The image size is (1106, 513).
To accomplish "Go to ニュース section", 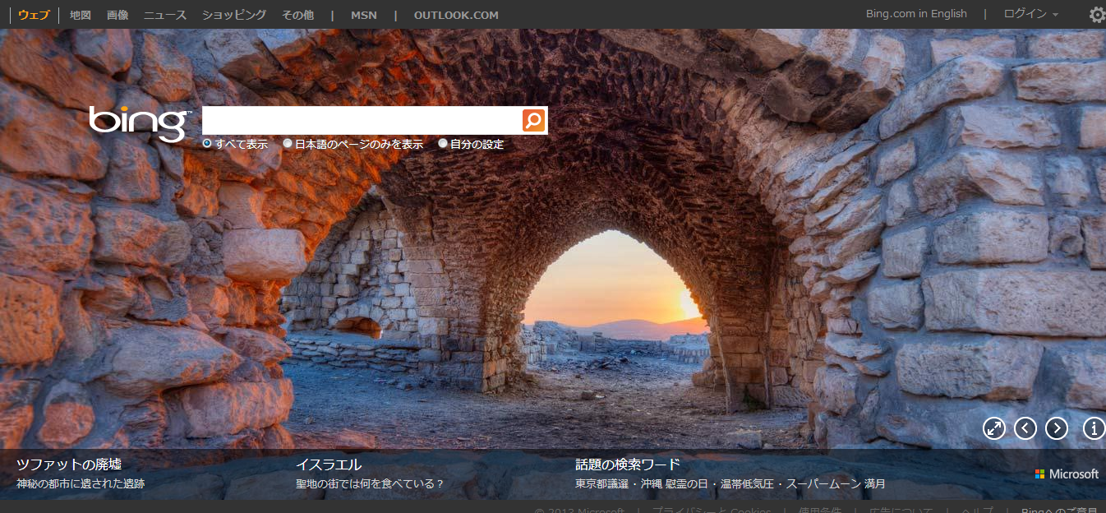I will (x=165, y=15).
